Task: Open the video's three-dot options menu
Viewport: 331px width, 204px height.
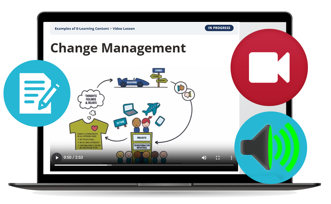Action: click(x=231, y=158)
